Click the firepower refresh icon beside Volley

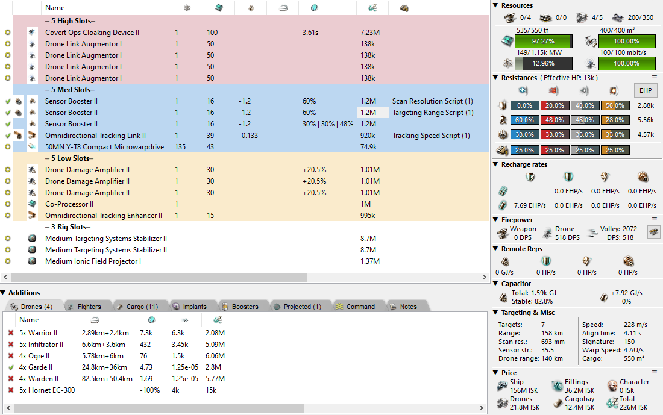pyautogui.click(x=652, y=232)
